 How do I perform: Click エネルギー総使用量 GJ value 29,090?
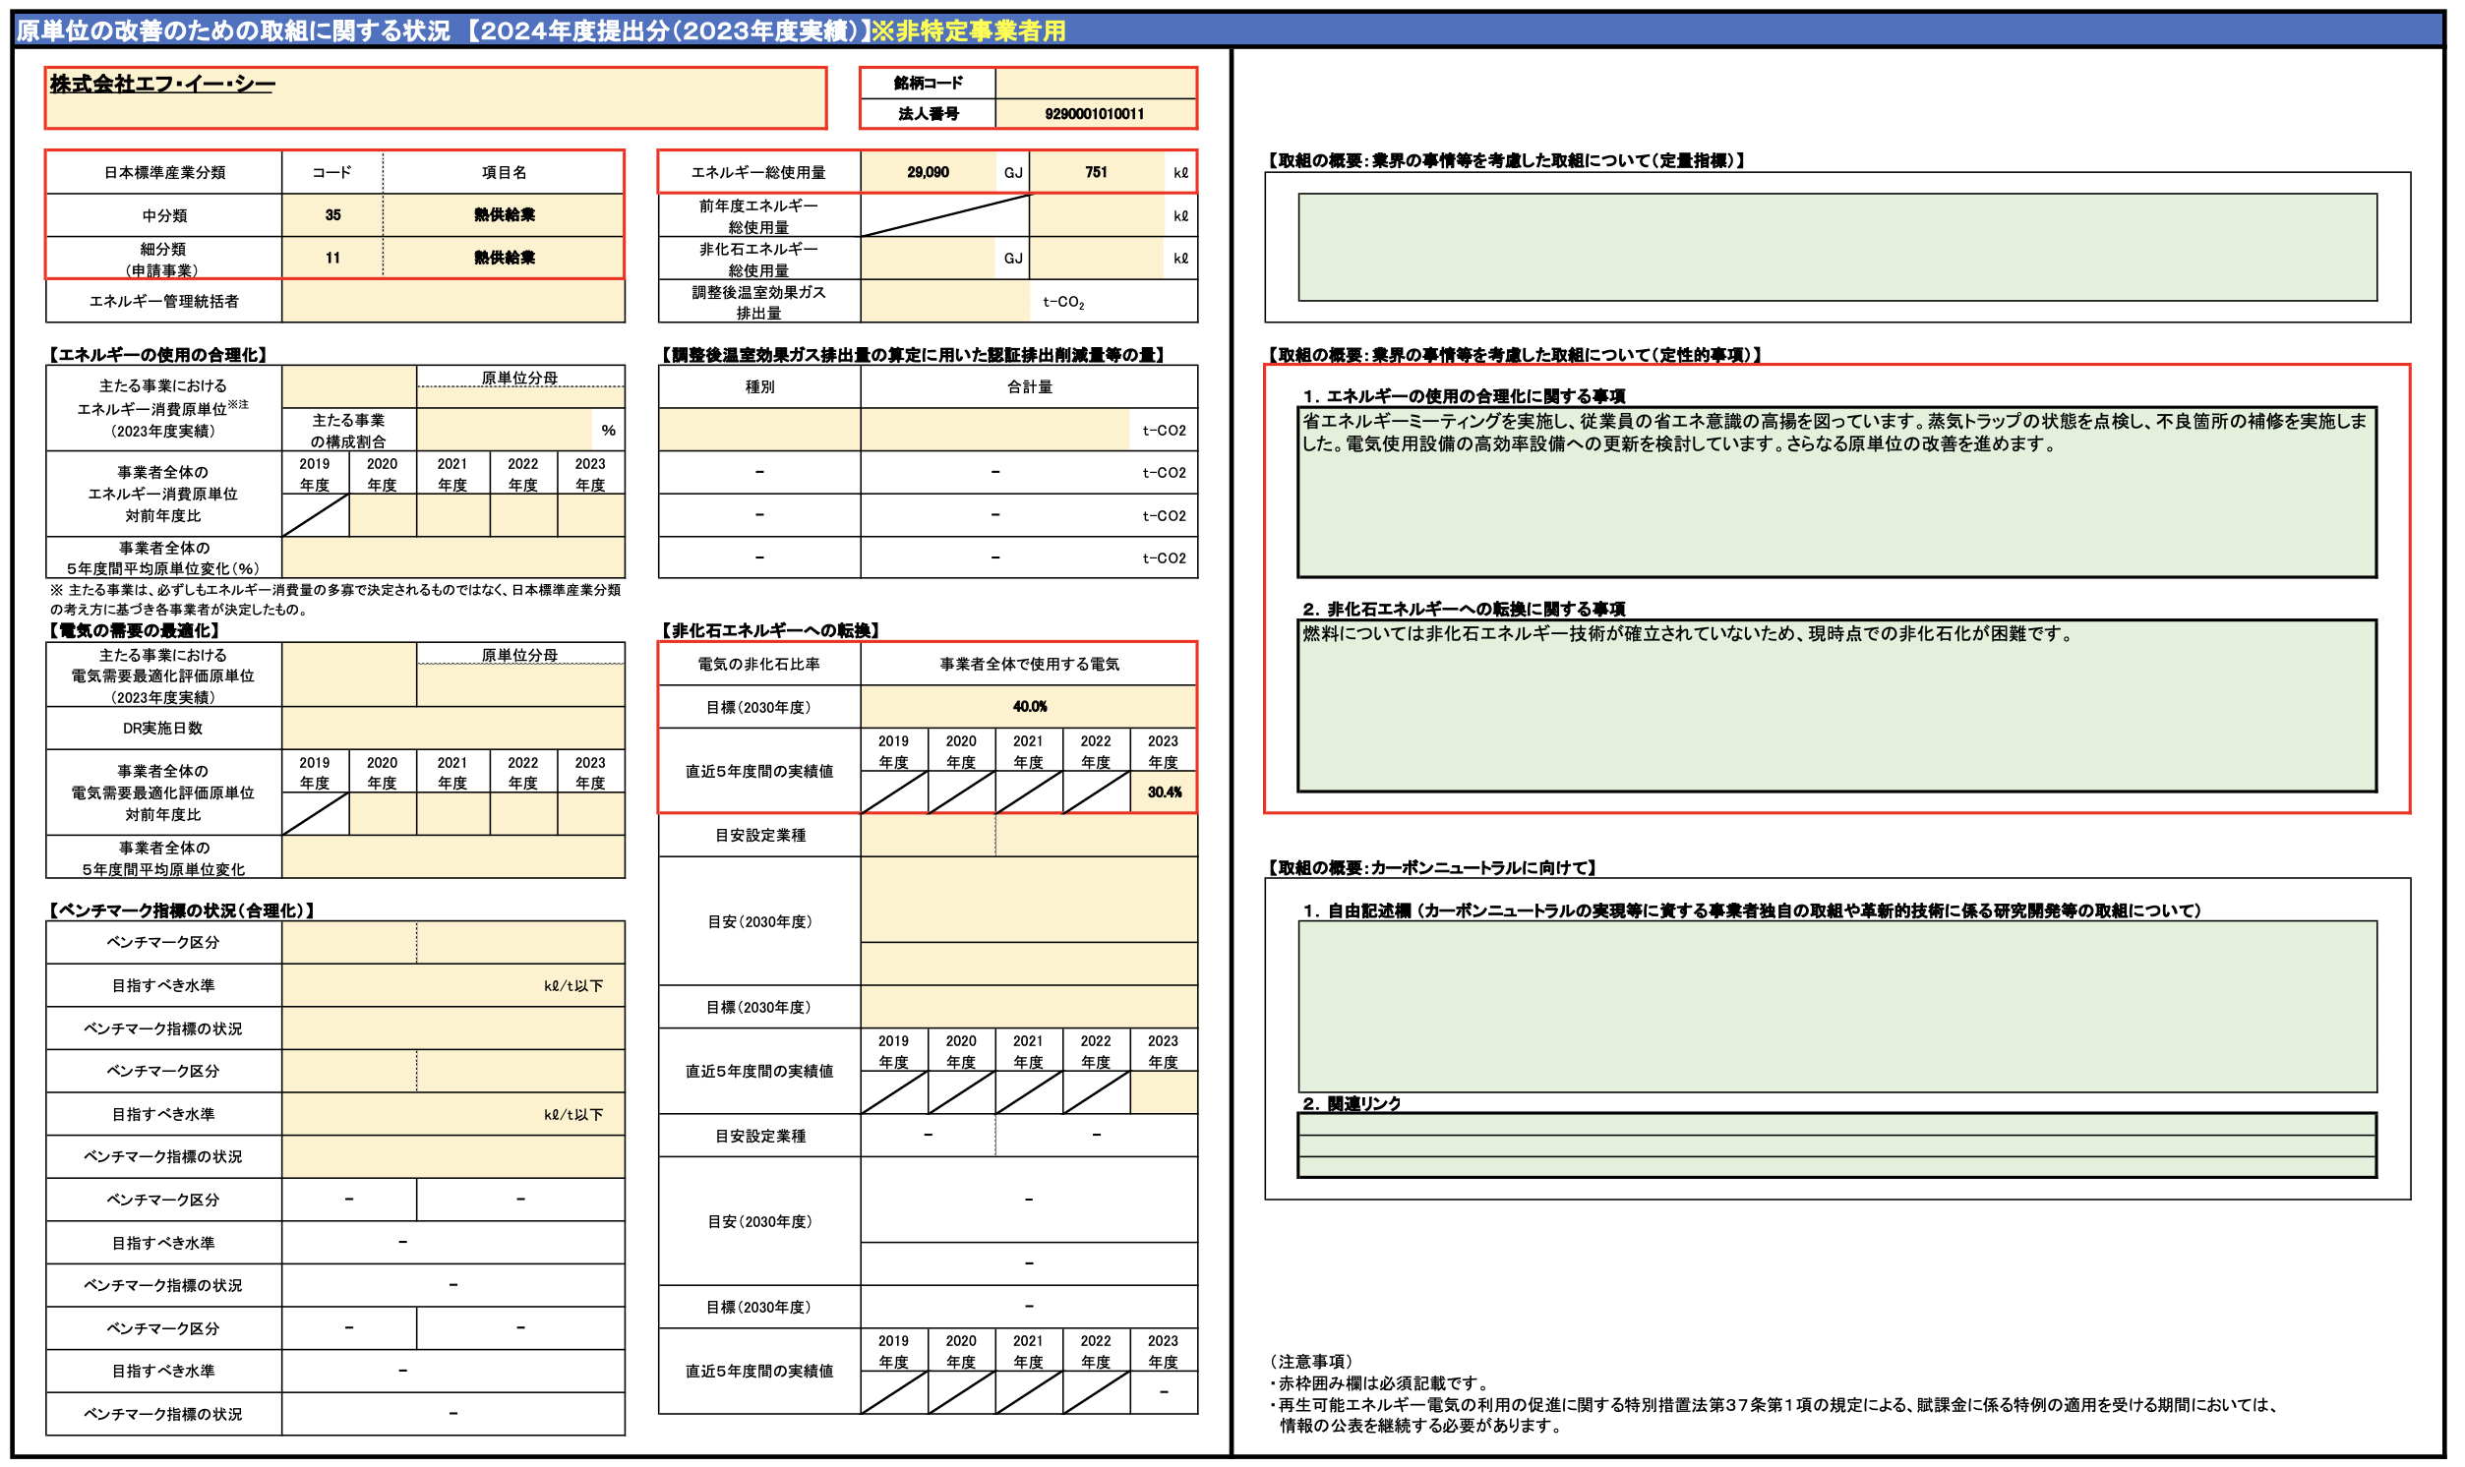coord(928,172)
